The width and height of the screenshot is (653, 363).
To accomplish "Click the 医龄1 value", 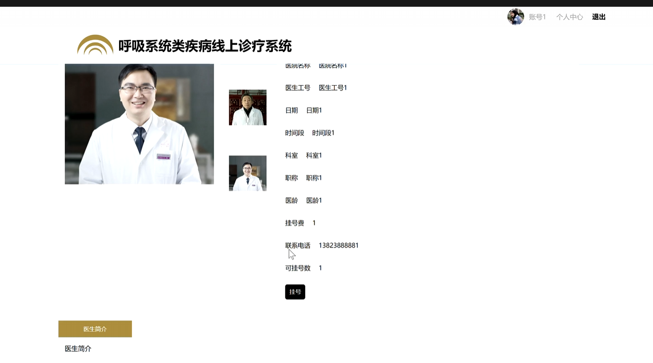I will tap(314, 200).
